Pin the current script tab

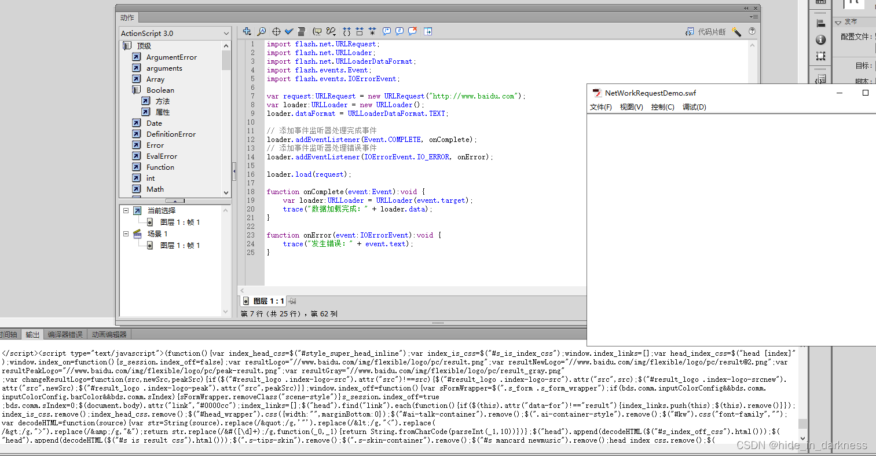(293, 301)
